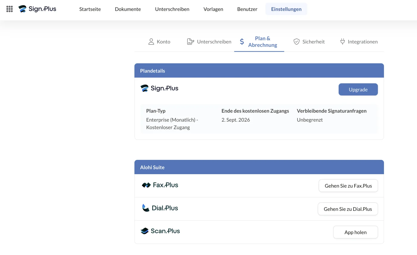
Task: Click the Scan.Plus logo
Action: [160, 231]
